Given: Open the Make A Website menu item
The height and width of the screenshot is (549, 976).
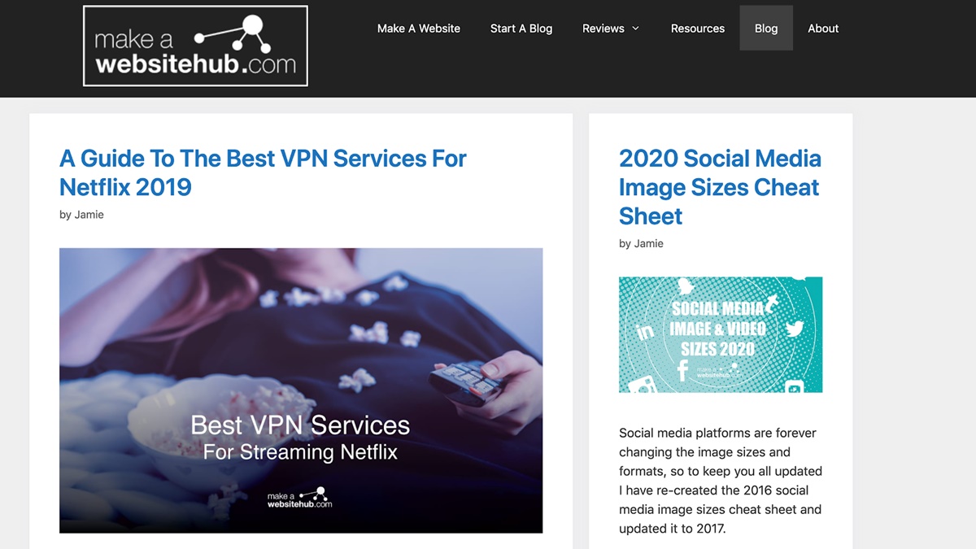Looking at the screenshot, I should [419, 28].
